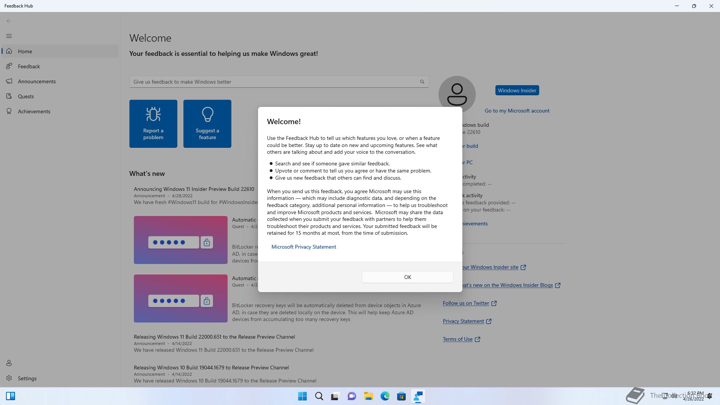Open Microsoft Store on taskbar

click(x=401, y=396)
